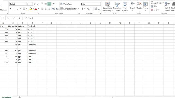Click the Windy header cell

pyautogui.click(x=22, y=26)
